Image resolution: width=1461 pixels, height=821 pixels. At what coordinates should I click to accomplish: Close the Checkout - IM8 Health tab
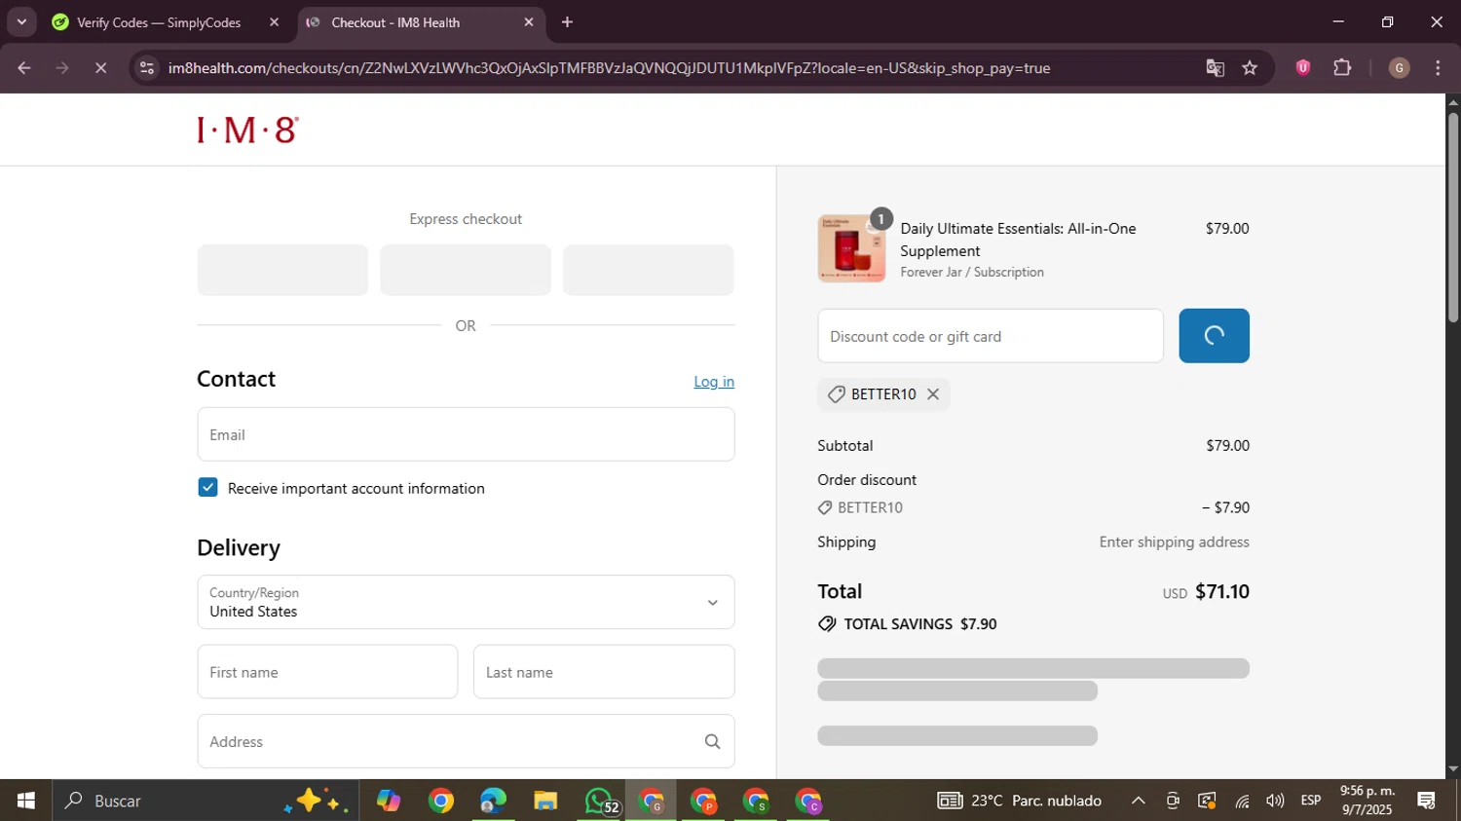[529, 22]
